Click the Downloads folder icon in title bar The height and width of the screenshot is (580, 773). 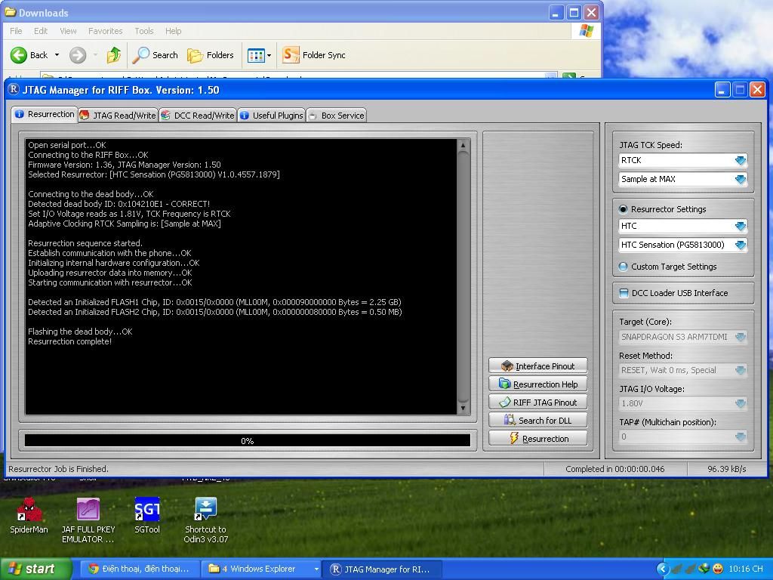click(x=10, y=12)
